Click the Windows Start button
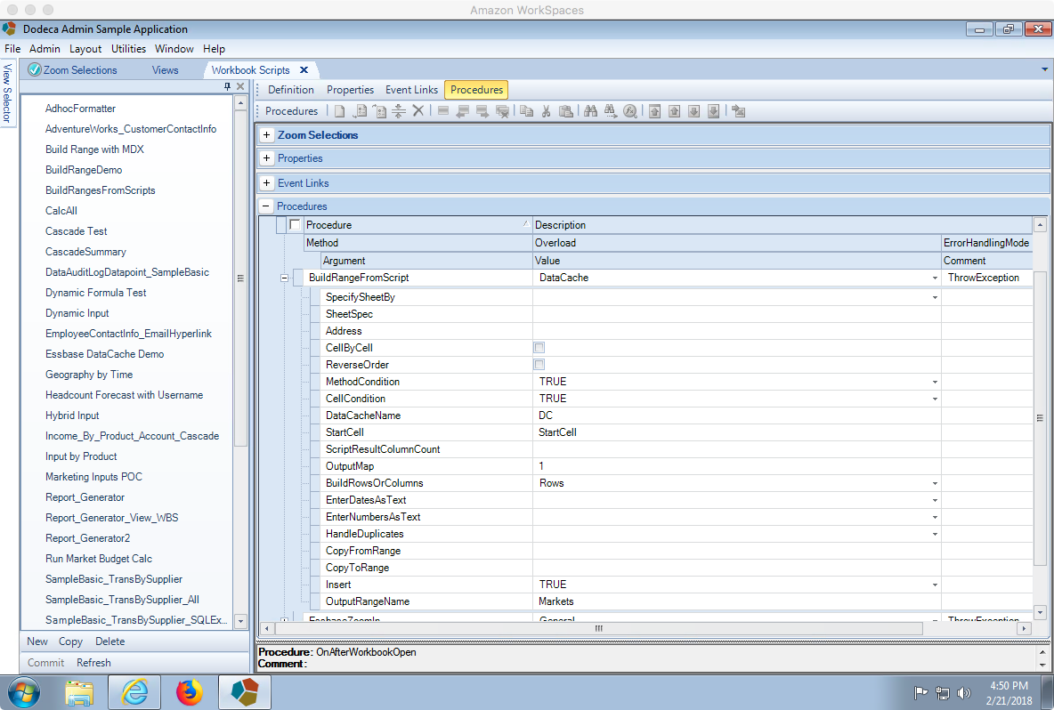The image size is (1054, 710). [x=23, y=692]
